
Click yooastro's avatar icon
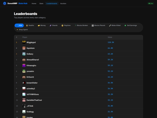point(24,71)
